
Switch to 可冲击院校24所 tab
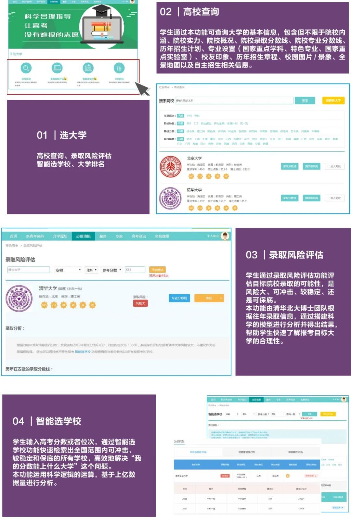pos(198,452)
